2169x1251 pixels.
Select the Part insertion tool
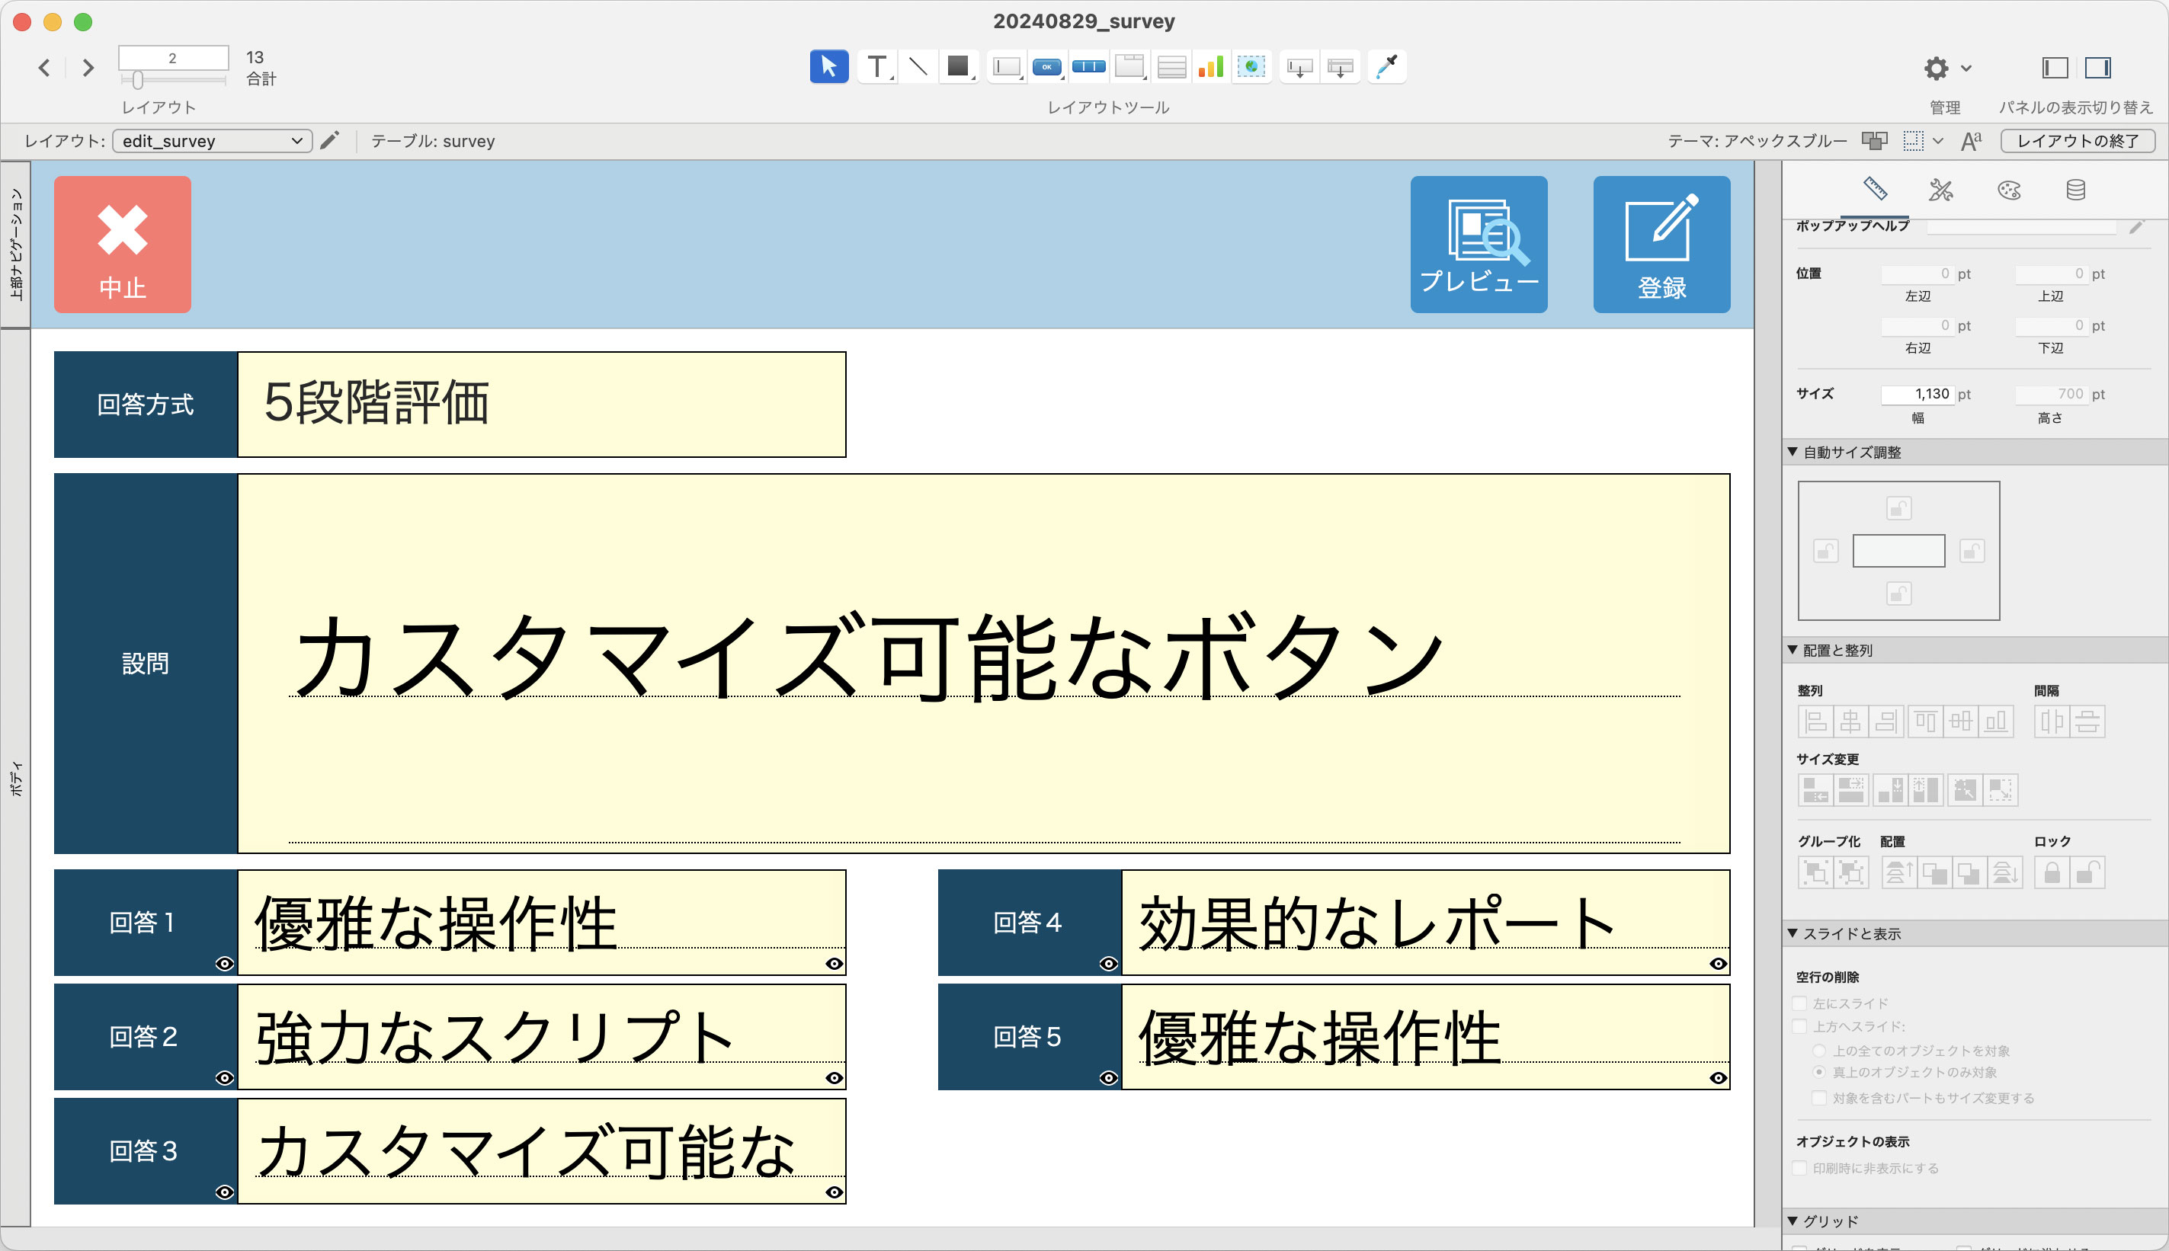(1341, 66)
